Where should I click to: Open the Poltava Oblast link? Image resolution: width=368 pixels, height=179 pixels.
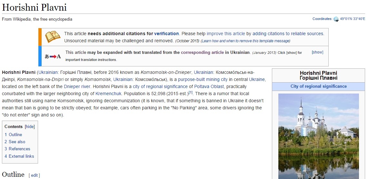point(208,86)
